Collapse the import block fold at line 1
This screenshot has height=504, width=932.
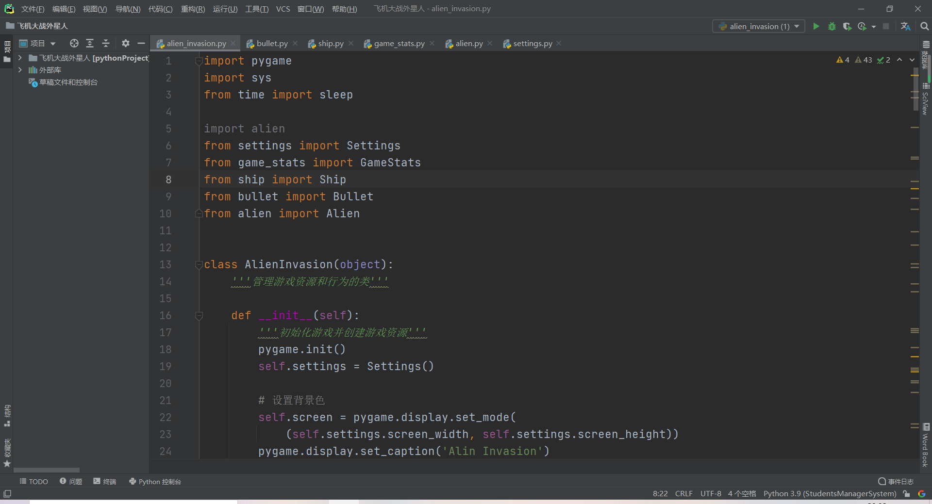pyautogui.click(x=199, y=61)
